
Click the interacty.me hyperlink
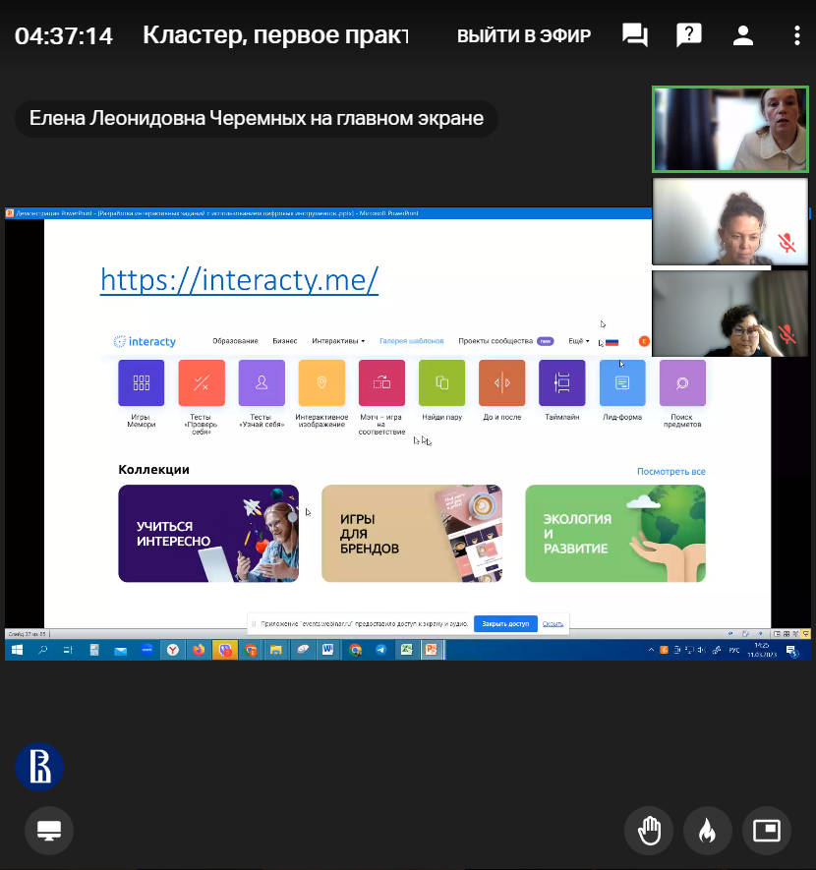[x=239, y=280]
